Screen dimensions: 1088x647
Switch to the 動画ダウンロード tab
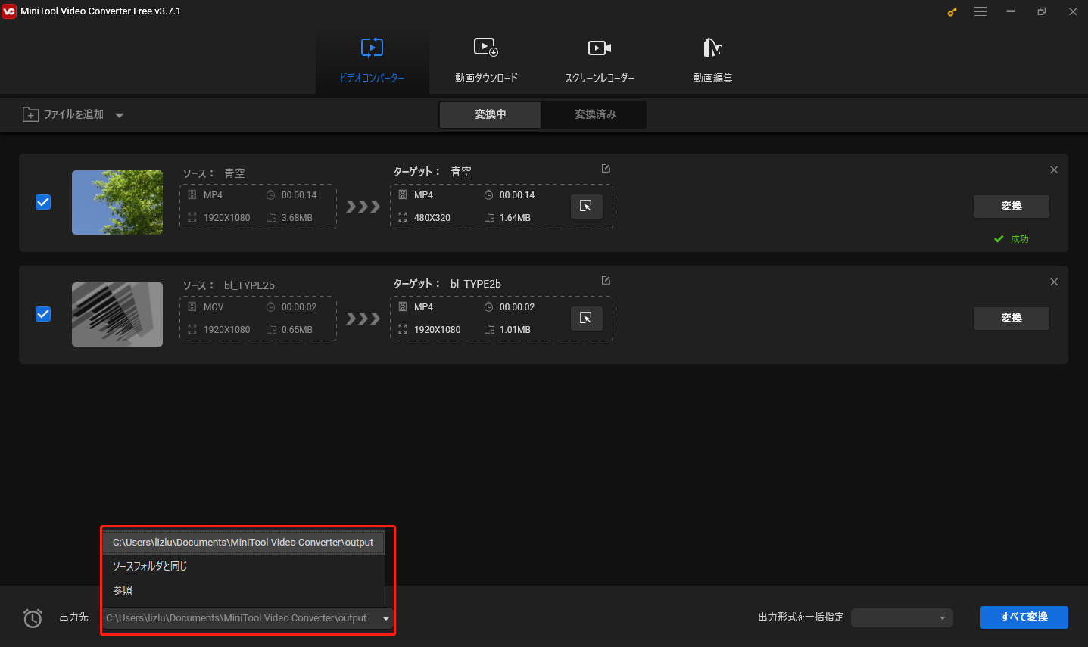(x=486, y=60)
